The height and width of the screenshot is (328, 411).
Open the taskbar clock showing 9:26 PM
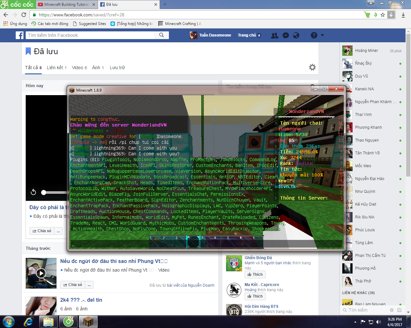point(395,322)
